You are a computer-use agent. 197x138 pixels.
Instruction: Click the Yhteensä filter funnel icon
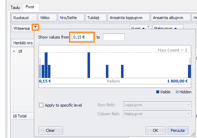point(35,27)
